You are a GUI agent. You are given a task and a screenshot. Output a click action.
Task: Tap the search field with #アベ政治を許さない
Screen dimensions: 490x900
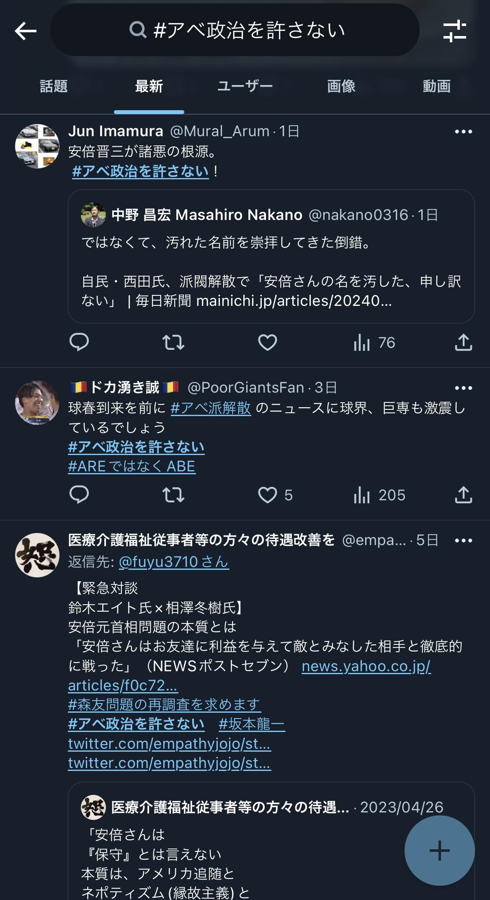235,30
